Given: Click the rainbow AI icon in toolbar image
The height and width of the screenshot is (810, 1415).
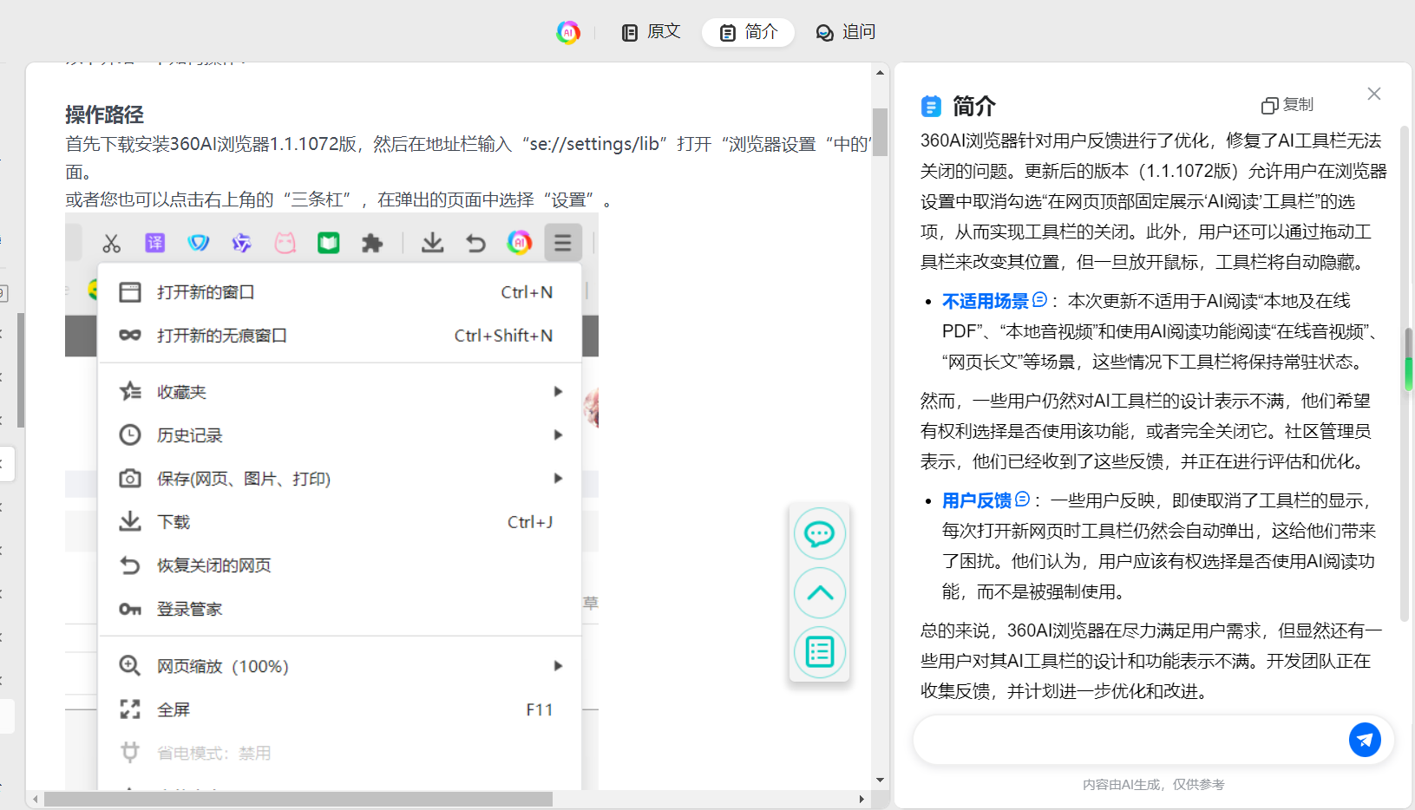Looking at the screenshot, I should pos(520,243).
